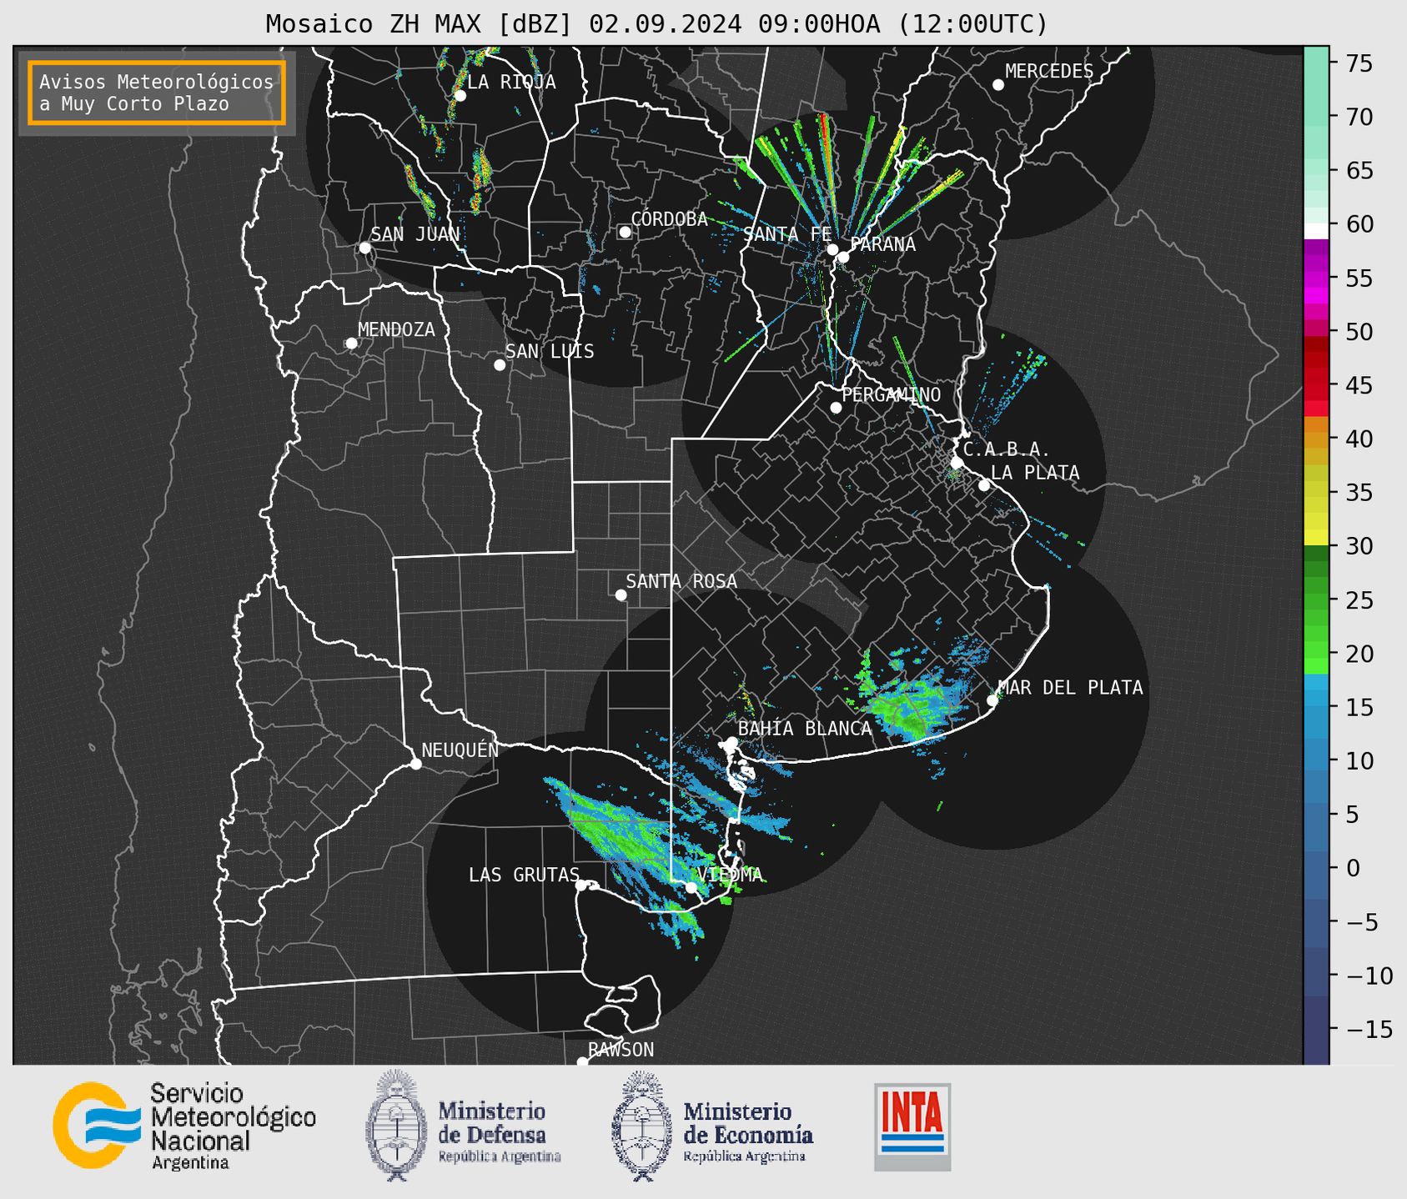Click the Paraná city marker dot
The image size is (1407, 1199).
[843, 257]
